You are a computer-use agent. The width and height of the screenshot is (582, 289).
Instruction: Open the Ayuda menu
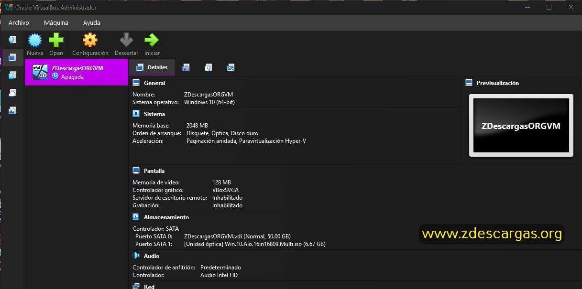tap(92, 22)
